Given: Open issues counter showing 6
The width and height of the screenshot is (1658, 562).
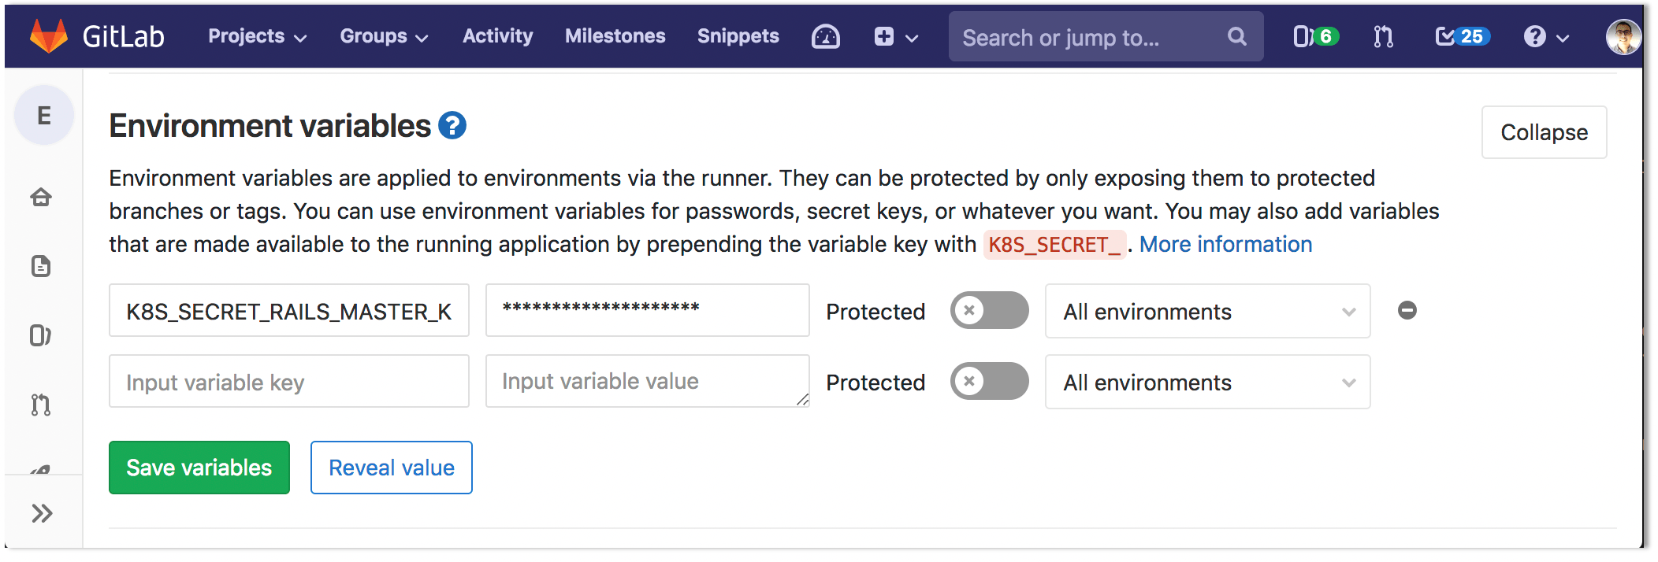Looking at the screenshot, I should click(1315, 36).
